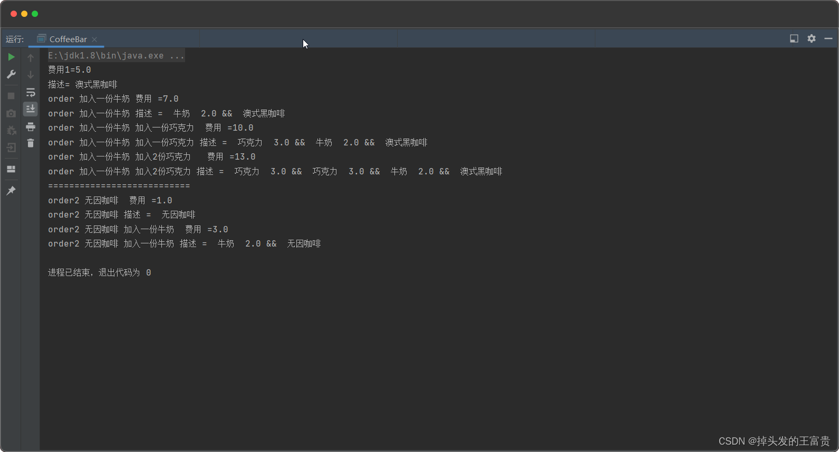Screen dimensions: 839x452
Task: Click the order2 描述 = 无因咖啡 line
Action: (122, 214)
